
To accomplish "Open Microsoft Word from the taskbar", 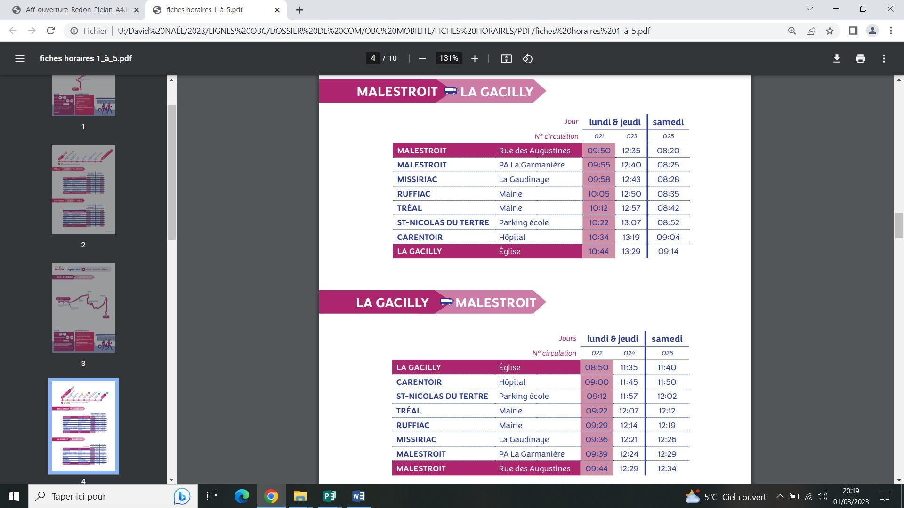I will [x=358, y=496].
